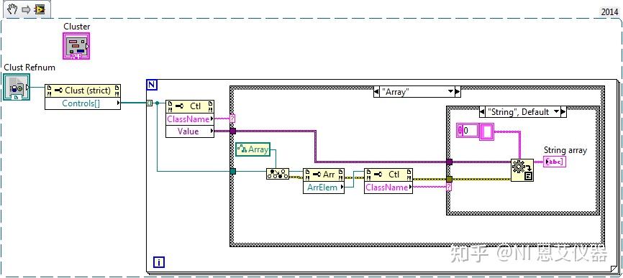
Task: Open the "Array" case selector dropdown arrow
Action: pos(450,92)
